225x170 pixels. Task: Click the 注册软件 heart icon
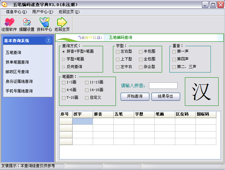coord(9,22)
